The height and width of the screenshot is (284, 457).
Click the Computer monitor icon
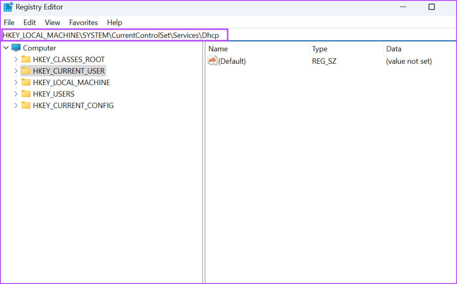pyautogui.click(x=16, y=48)
